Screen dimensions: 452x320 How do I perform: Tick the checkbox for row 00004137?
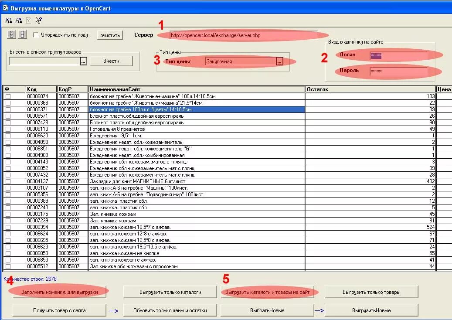pyautogui.click(x=8, y=182)
